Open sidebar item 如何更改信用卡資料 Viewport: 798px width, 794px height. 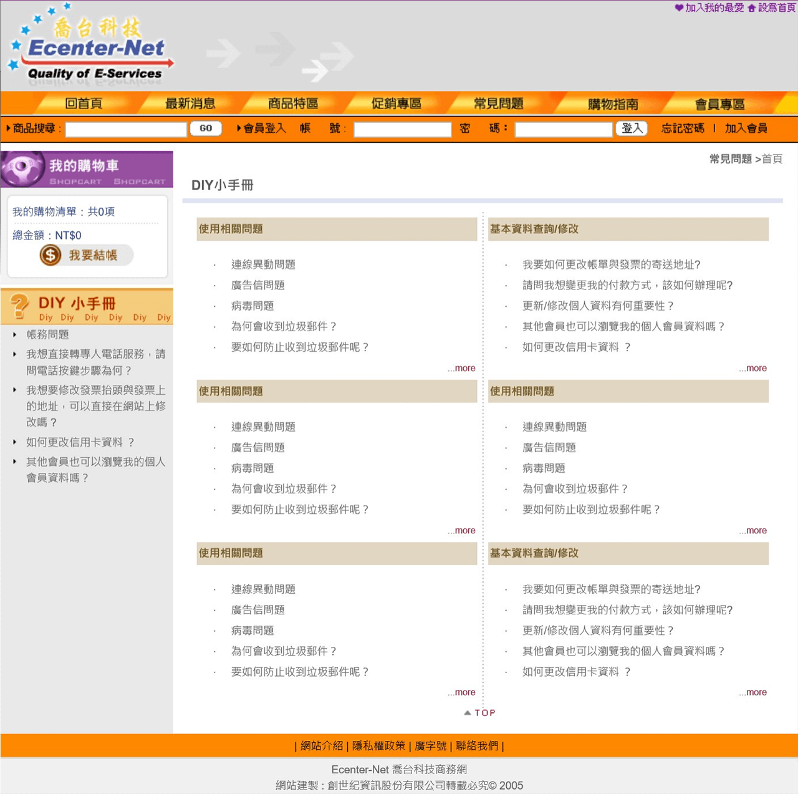pyautogui.click(x=80, y=442)
